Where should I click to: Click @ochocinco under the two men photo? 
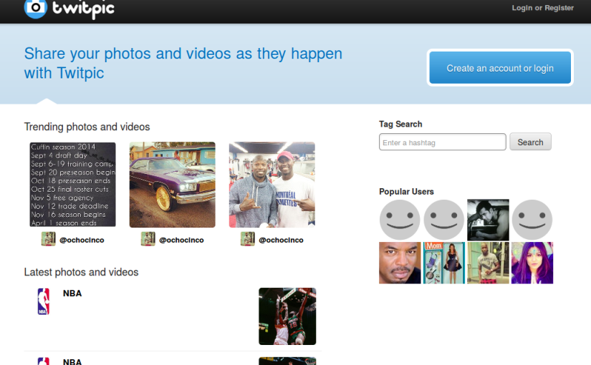[x=281, y=240]
